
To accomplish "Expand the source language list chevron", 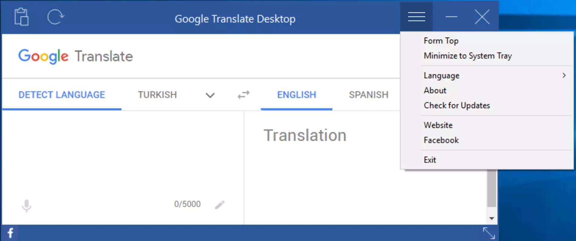I will [210, 95].
